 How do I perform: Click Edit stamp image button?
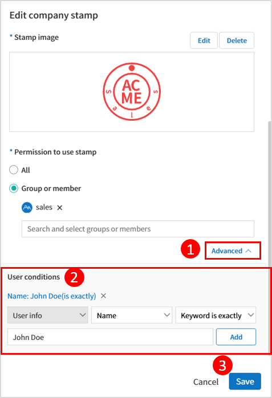(204, 40)
